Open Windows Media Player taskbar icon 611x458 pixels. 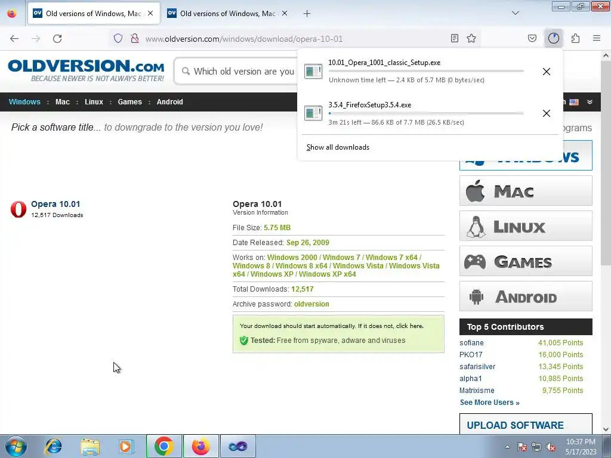[x=126, y=446]
